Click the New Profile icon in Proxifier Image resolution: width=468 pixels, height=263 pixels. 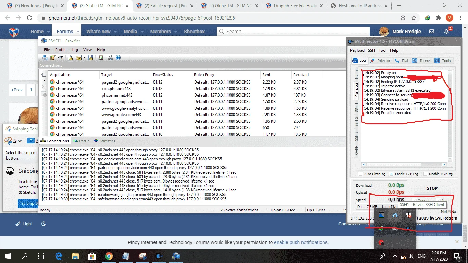tap(71, 58)
